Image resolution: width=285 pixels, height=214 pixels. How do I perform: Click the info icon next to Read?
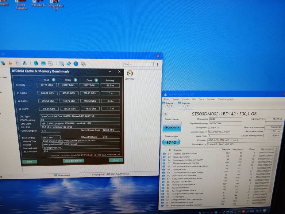(54, 80)
